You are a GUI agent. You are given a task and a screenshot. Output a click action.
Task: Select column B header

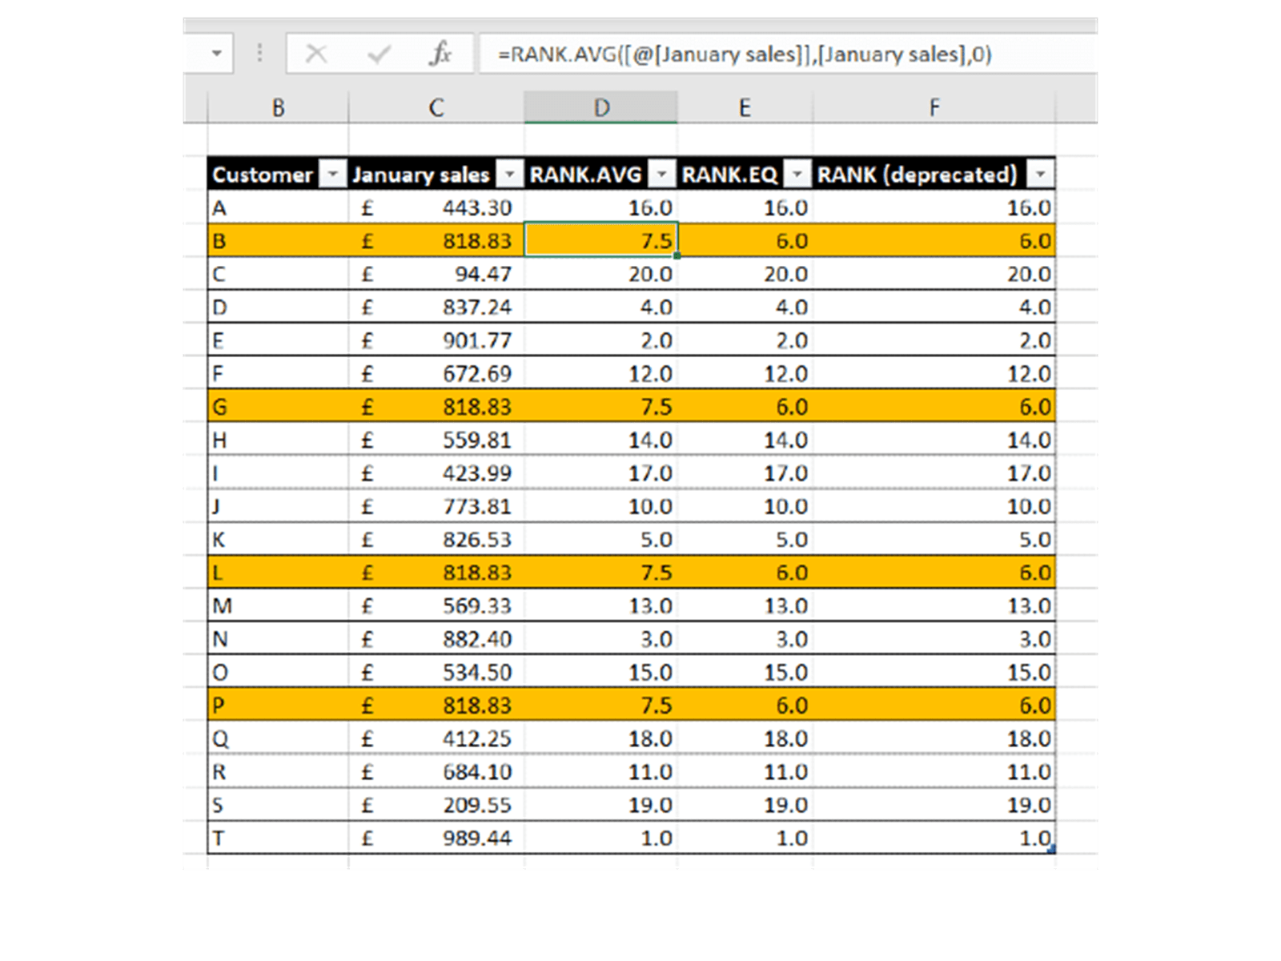pos(278,107)
